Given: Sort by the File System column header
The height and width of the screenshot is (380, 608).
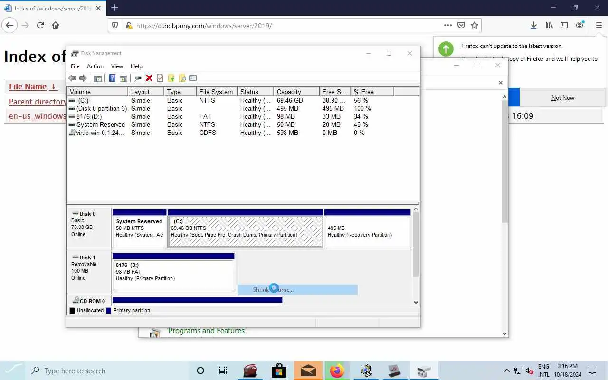Looking at the screenshot, I should tap(217, 92).
